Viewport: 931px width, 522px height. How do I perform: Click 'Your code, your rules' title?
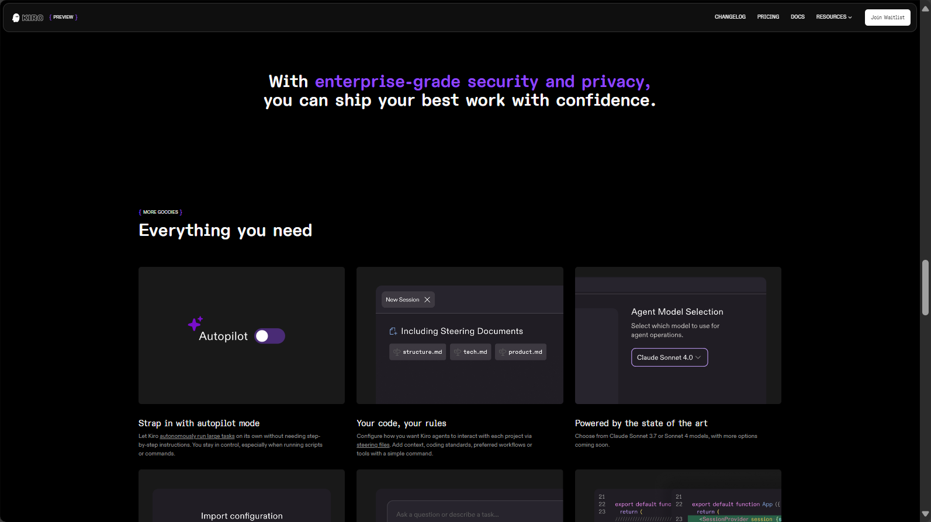coord(402,423)
